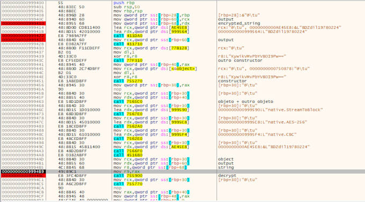This screenshot has height=202, width=365.
Task: Select the opcode bytes '48:8B15 45B11400'
Action: pos(79,147)
